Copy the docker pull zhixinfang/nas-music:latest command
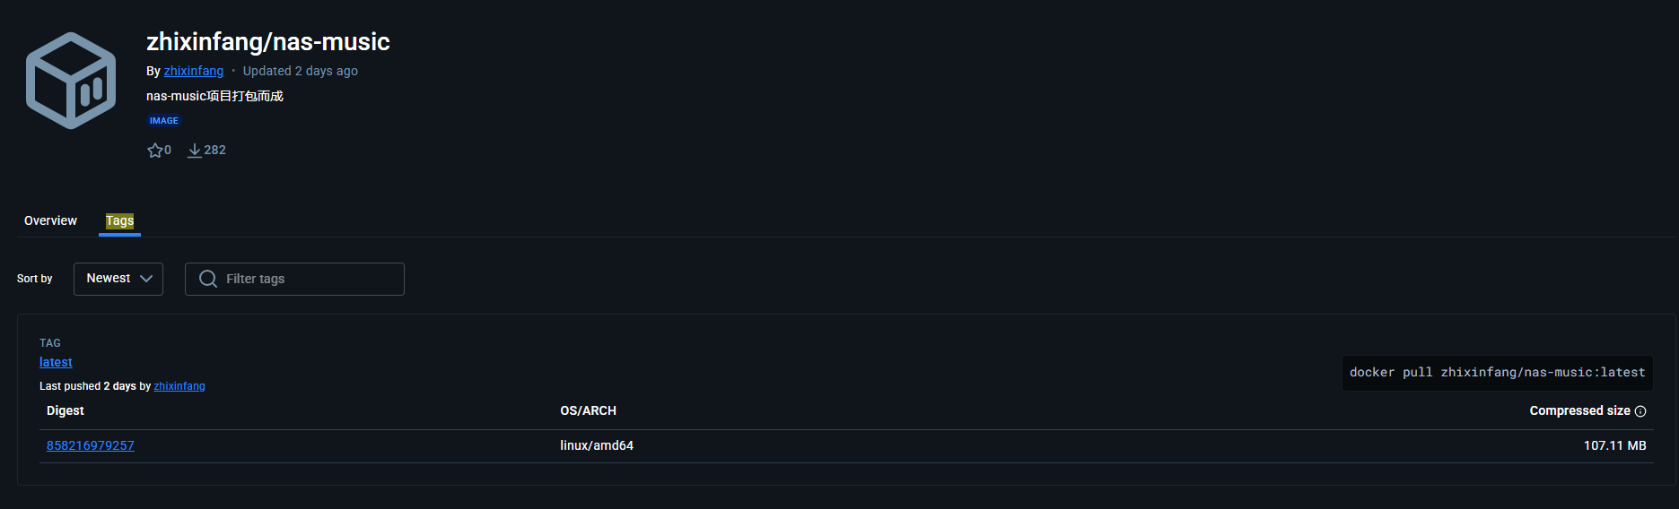Screen dimensions: 1679x509 tap(1497, 373)
